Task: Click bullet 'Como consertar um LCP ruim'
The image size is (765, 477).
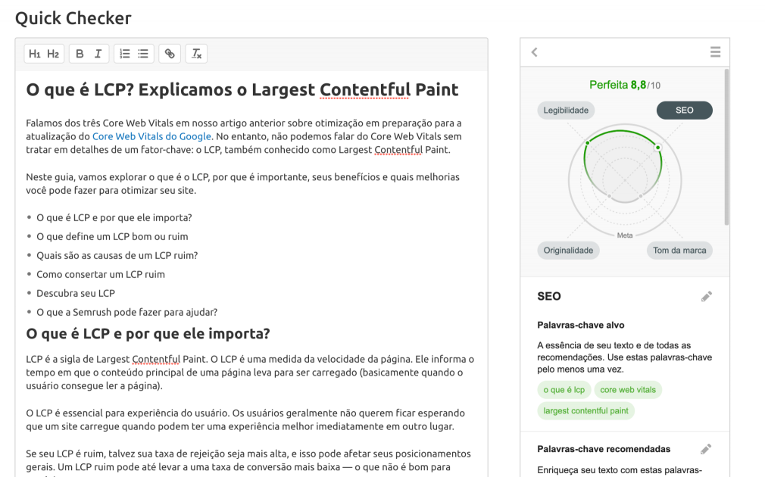Action: 101,275
